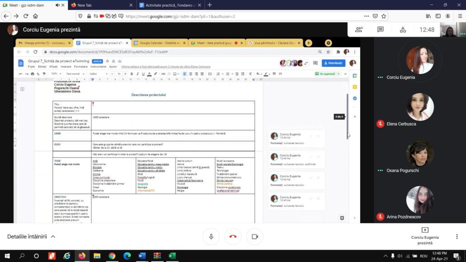Show hidden system tray icons
466x262 pixels.
click(x=385, y=256)
